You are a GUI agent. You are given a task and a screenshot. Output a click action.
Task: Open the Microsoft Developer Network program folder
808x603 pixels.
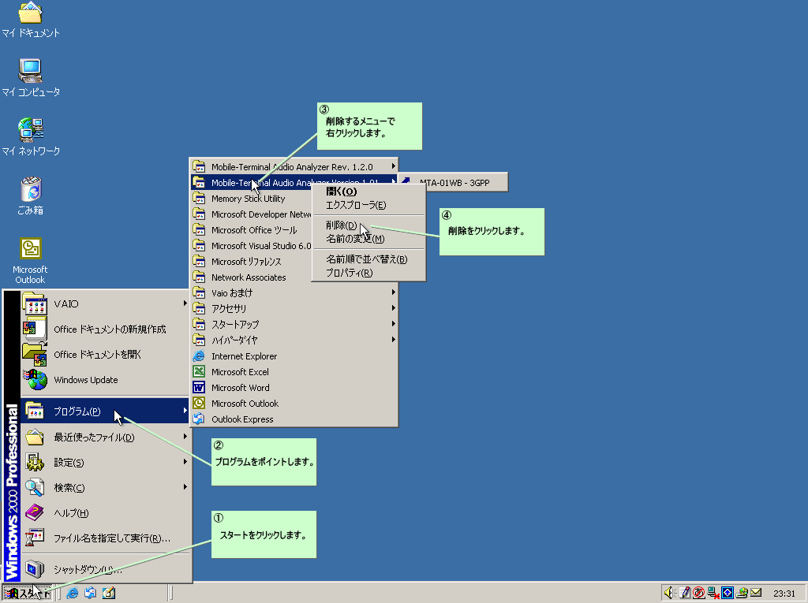click(x=252, y=214)
